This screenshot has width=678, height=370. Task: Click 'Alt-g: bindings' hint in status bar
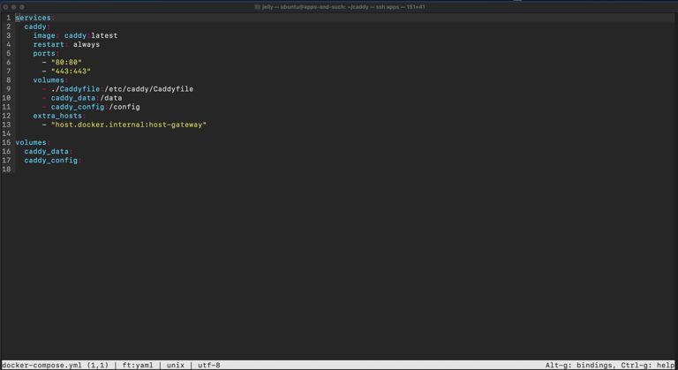coord(580,366)
